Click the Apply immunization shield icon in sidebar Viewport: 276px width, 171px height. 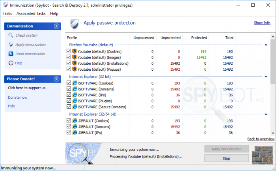tap(11, 44)
